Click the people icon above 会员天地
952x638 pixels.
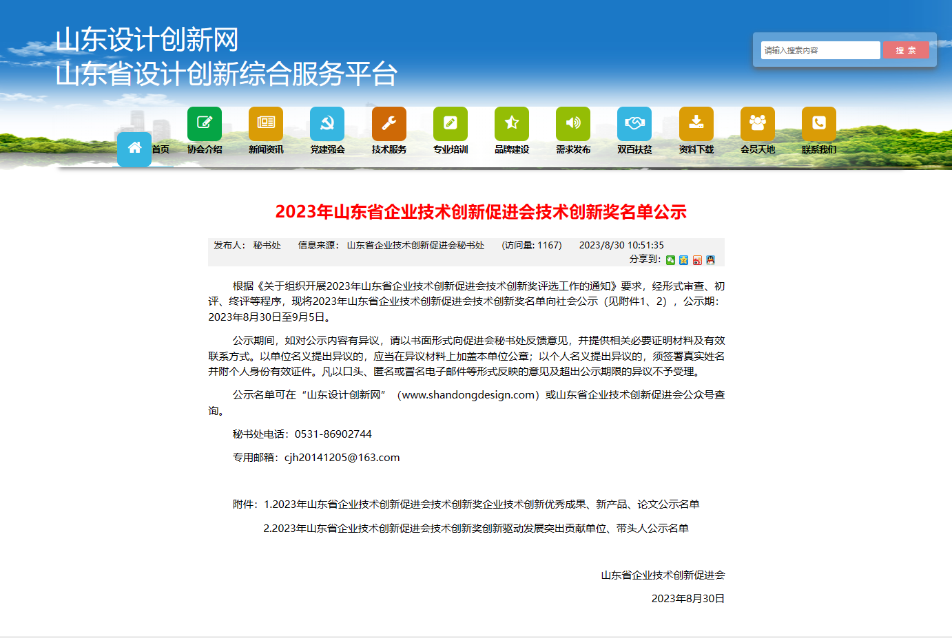(757, 123)
